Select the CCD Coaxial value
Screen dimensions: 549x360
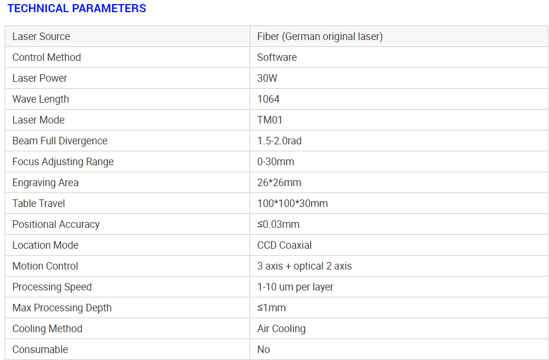coord(284,245)
